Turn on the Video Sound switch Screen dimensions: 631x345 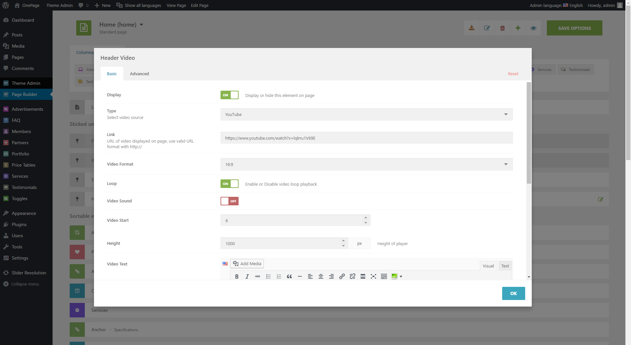229,201
